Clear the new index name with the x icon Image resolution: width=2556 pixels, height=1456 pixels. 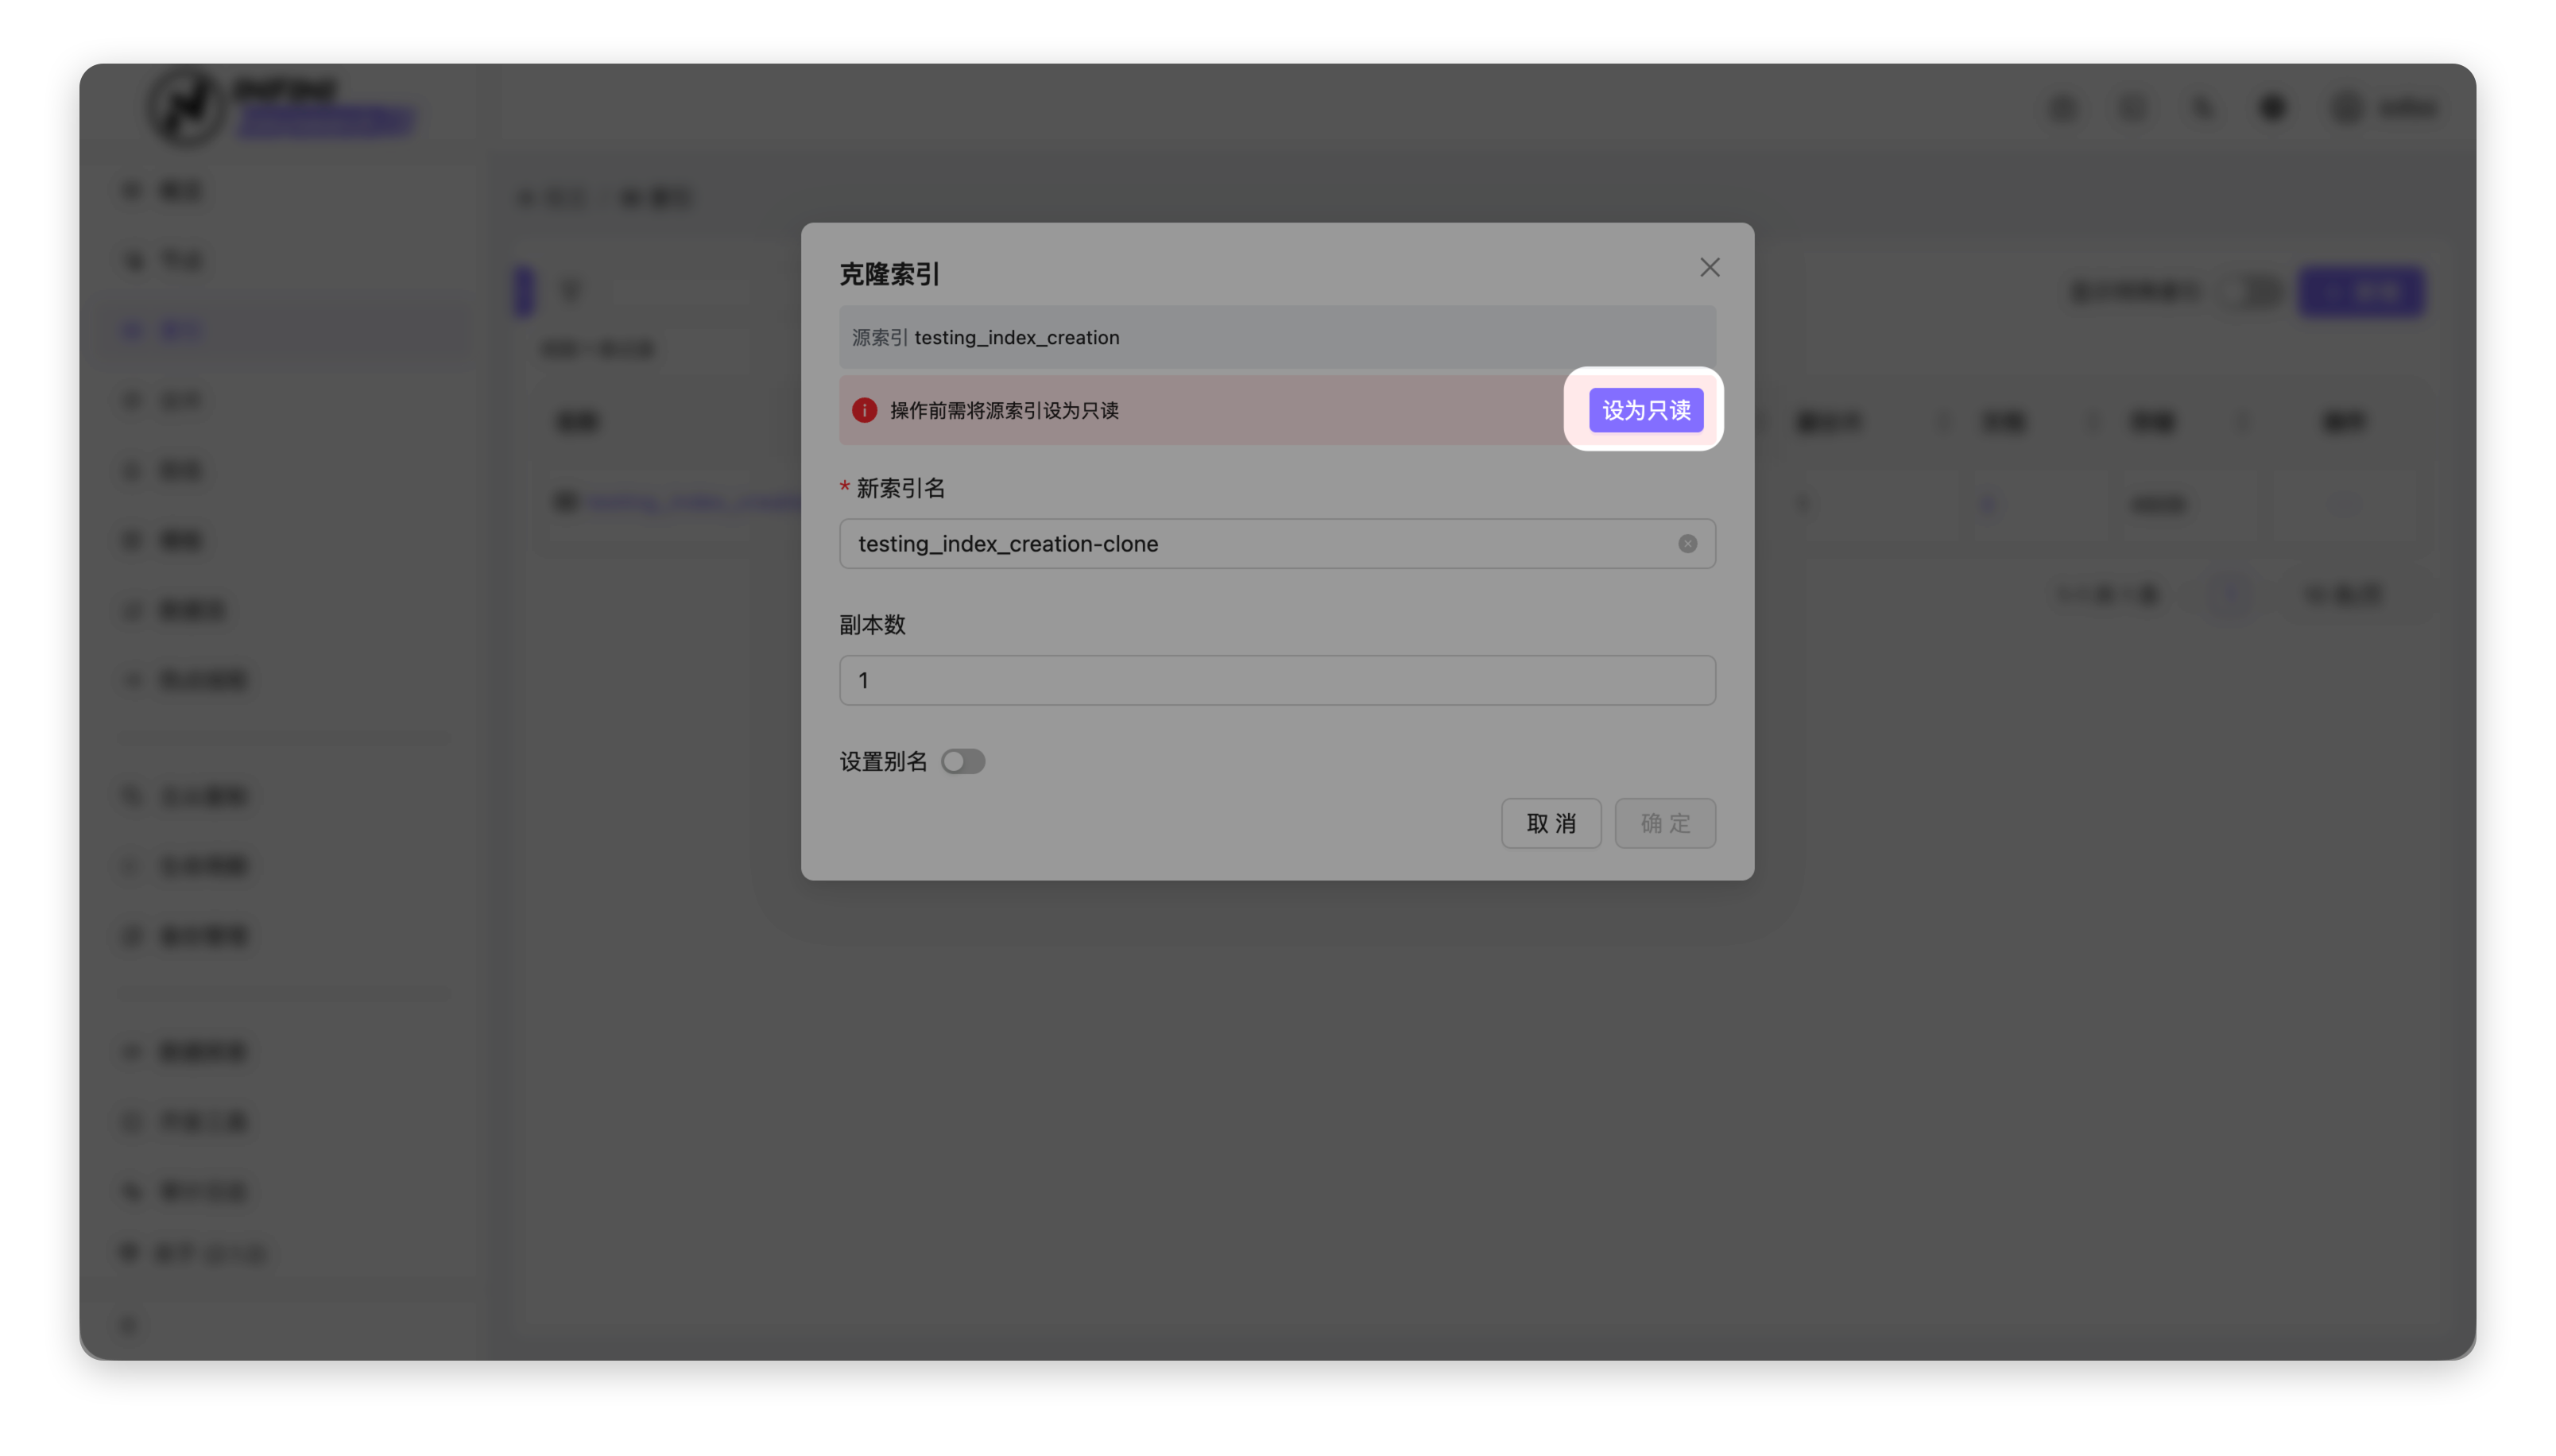[1687, 544]
